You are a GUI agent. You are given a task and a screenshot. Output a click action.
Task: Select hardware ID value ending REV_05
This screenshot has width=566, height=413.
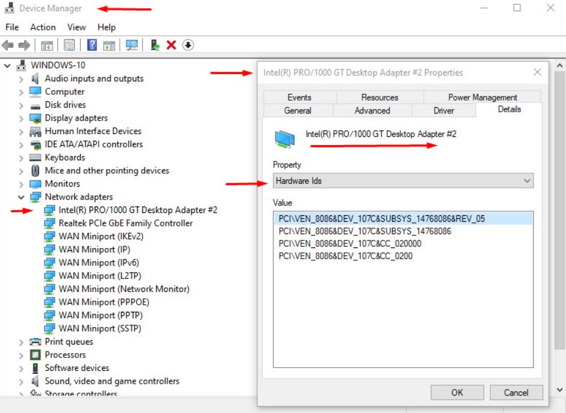[403, 219]
